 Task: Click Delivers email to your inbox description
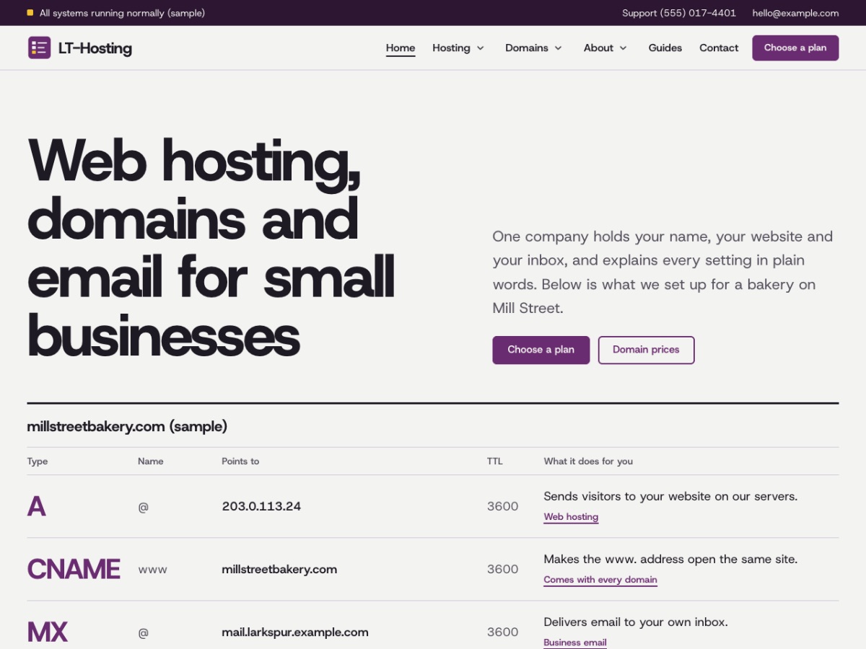(x=636, y=622)
